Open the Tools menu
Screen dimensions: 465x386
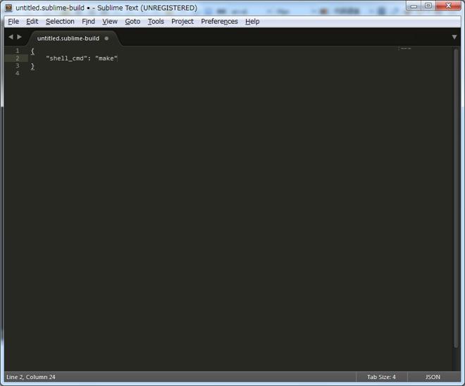coord(156,21)
